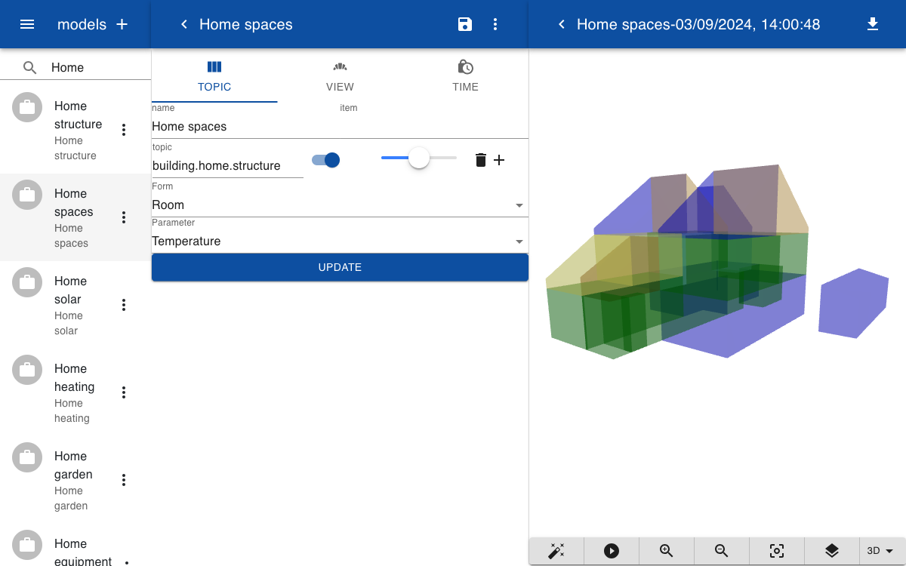This screenshot has height=566, width=906.
Task: Select Home spaces model in list
Action: click(75, 217)
